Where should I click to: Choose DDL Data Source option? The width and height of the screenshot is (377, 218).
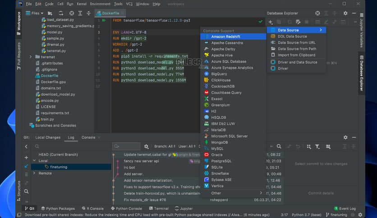tap(296, 36)
